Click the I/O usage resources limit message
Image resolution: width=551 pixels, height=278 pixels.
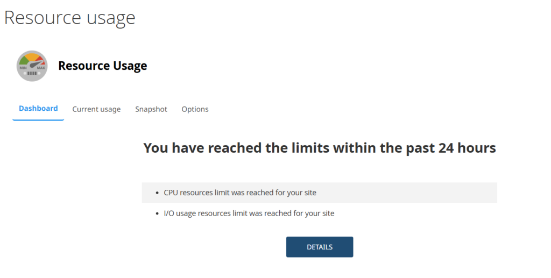249,213
